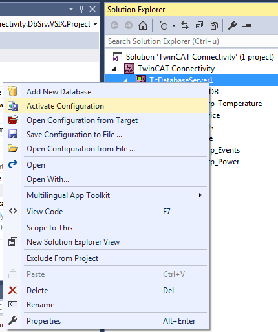Open left panel window position dropdown
This screenshot has width=278, height=332.
click(x=71, y=9)
